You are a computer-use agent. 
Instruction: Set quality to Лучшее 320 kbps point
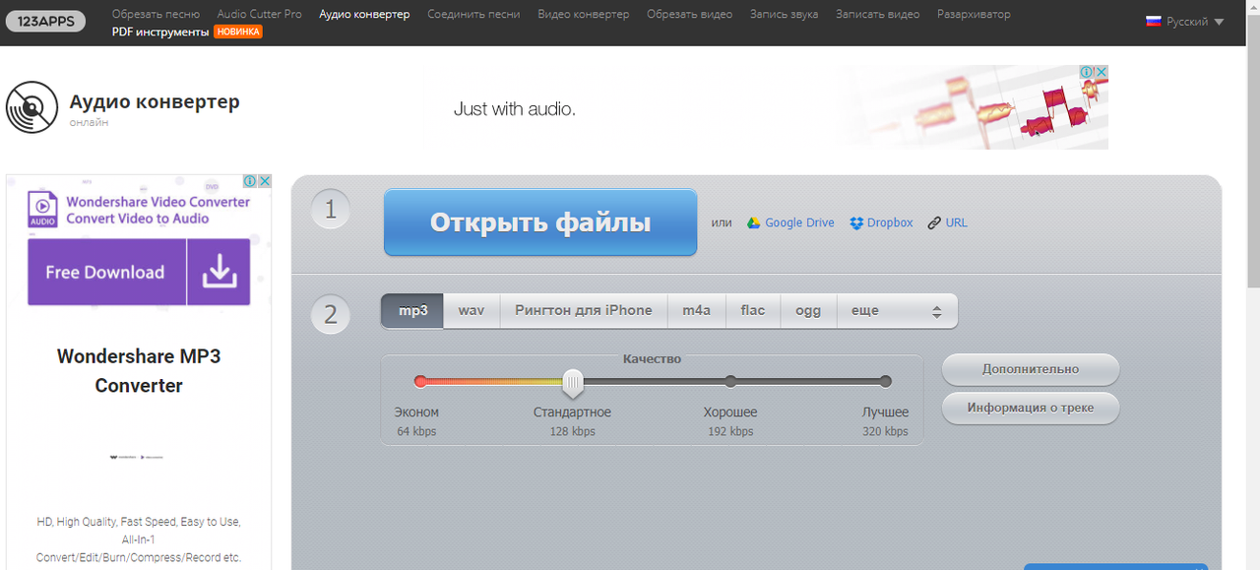click(886, 381)
